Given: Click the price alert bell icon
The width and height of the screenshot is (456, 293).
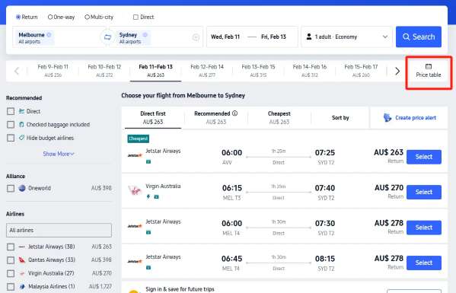Looking at the screenshot, I should (387, 117).
